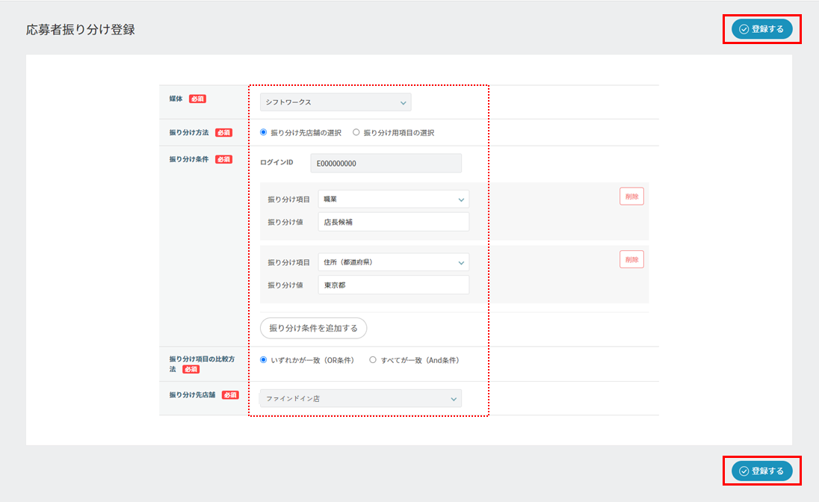This screenshot has width=819, height=502.
Task: Click checkmark icon in top 登録する button
Action: click(x=744, y=29)
